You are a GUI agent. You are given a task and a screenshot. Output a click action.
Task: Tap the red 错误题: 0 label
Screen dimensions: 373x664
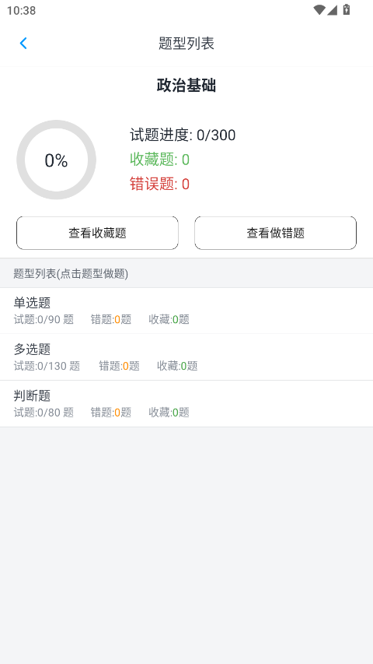point(159,184)
